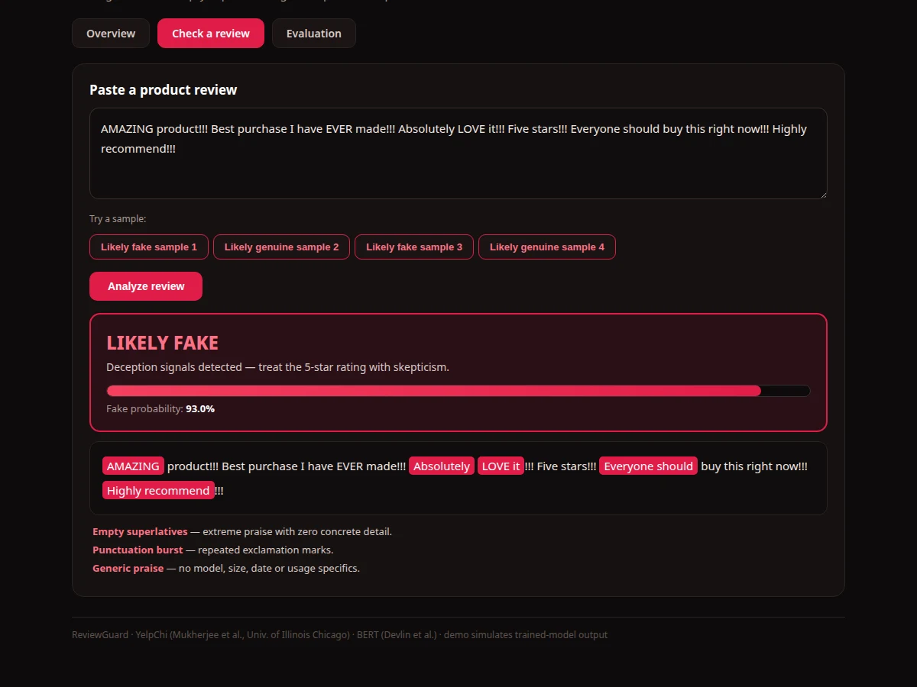Click the Punctuation burst signal label
917x687 pixels.
tap(138, 550)
